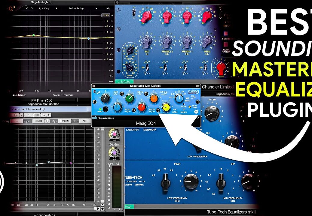Click the Copy to button in HarmoniEQ
Image resolution: width=312 pixels, height=216 pixels.
click(46, 115)
